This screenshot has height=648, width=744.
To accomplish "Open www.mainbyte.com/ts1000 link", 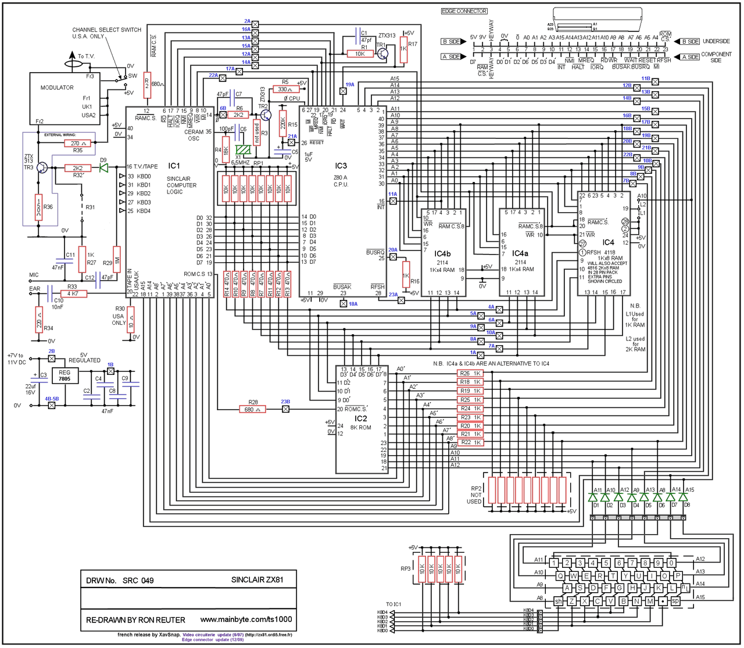I will pyautogui.click(x=246, y=620).
